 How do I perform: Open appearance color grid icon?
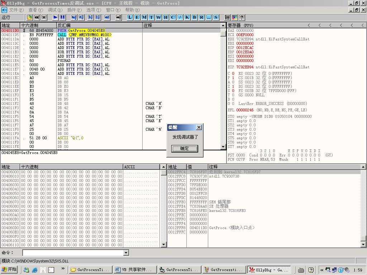(x=234, y=17)
